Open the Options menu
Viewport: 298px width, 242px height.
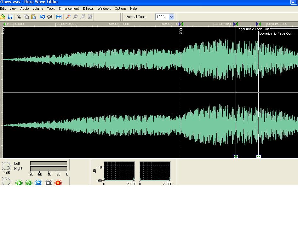click(121, 9)
